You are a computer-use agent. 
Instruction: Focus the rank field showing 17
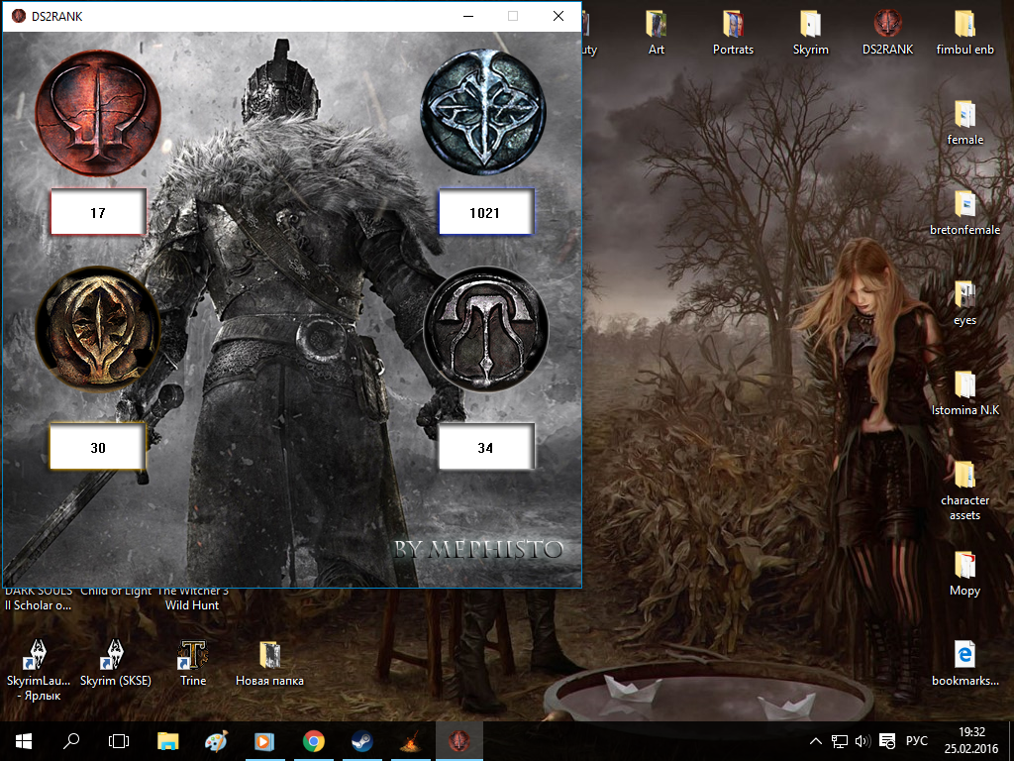[x=98, y=212]
